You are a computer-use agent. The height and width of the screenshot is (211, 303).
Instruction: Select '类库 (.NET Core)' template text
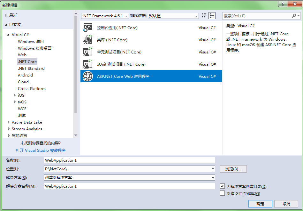point(112,40)
